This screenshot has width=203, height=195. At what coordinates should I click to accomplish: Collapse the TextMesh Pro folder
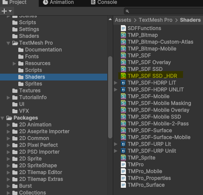(9, 43)
